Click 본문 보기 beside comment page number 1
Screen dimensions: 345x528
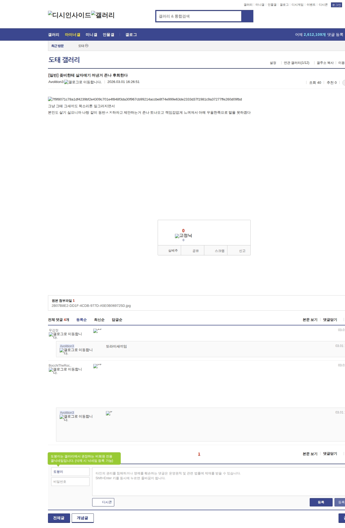(x=310, y=454)
